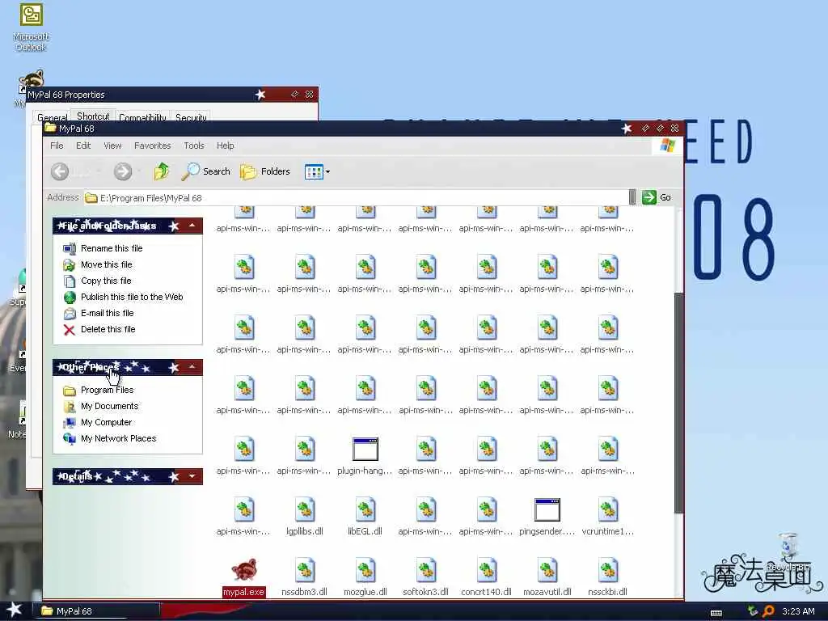Open the Recycle Bin desktop icon

(788, 551)
